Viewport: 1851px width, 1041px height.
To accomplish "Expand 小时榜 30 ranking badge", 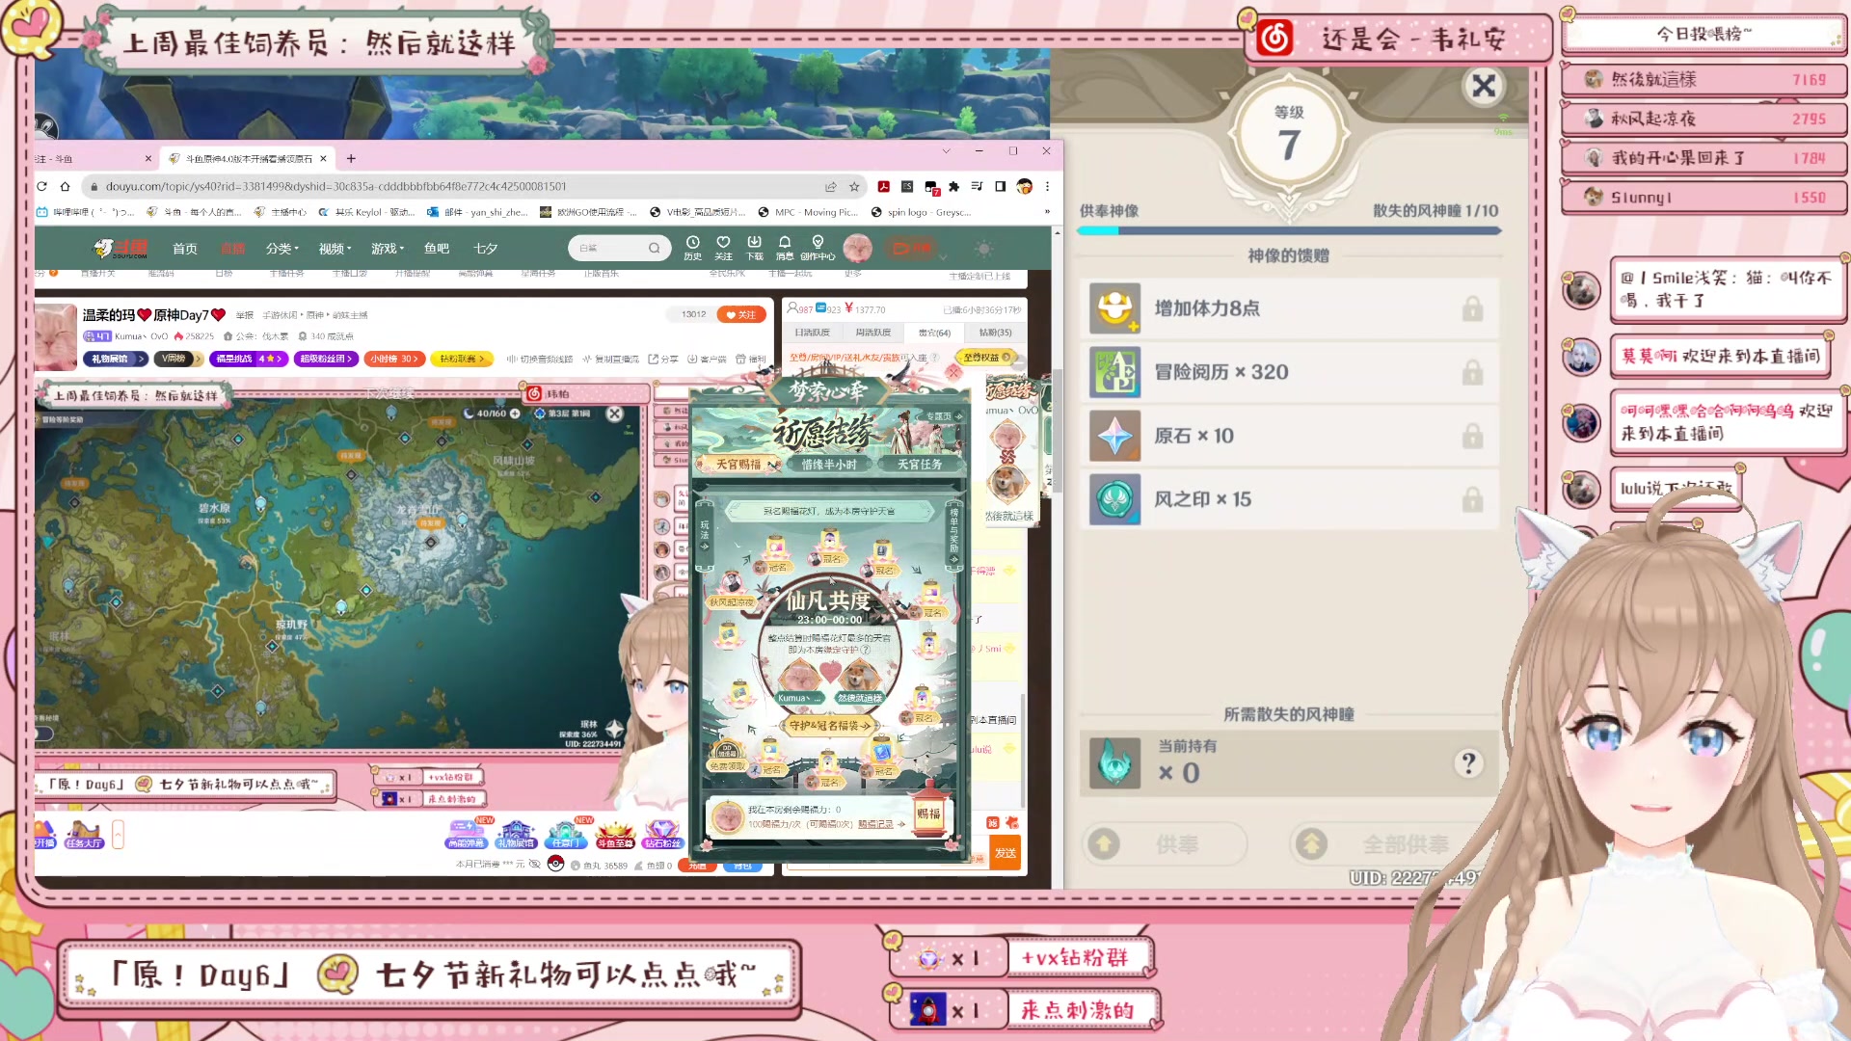I will (394, 359).
